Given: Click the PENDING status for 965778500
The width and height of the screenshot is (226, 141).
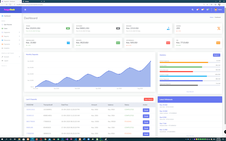Looking at the screenshot, I should pyautogui.click(x=128, y=121).
